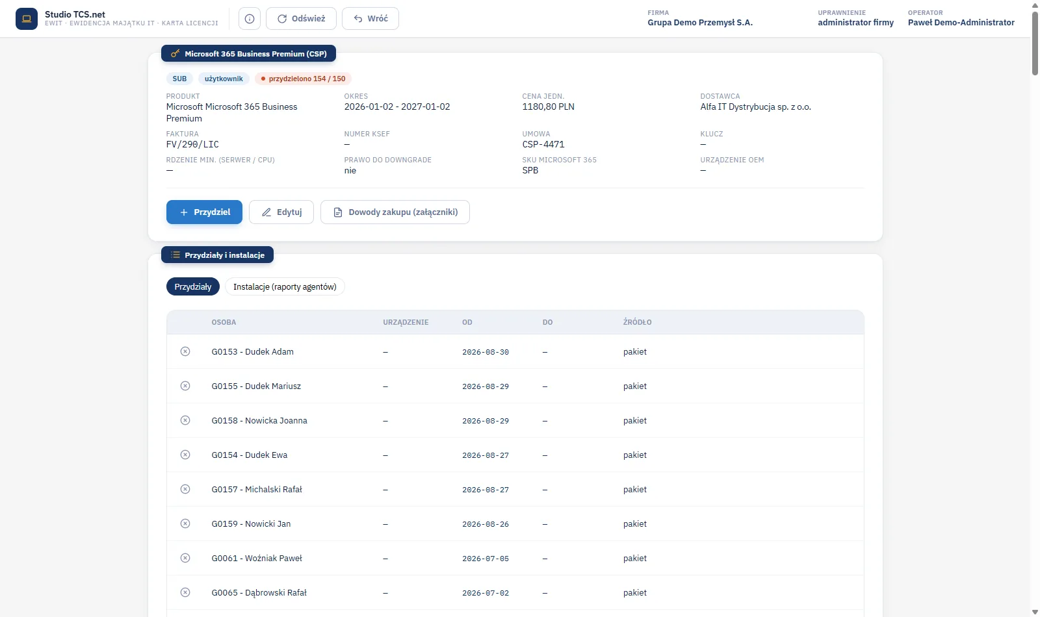The image size is (1040, 617).
Task: Click the Studio TCS.net laptop logo icon
Action: point(27,19)
